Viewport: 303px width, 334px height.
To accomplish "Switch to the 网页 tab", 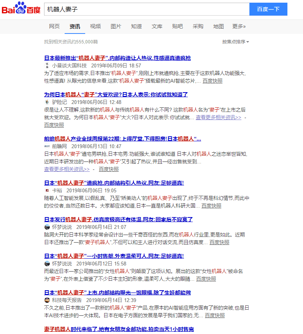I will (54, 26).
